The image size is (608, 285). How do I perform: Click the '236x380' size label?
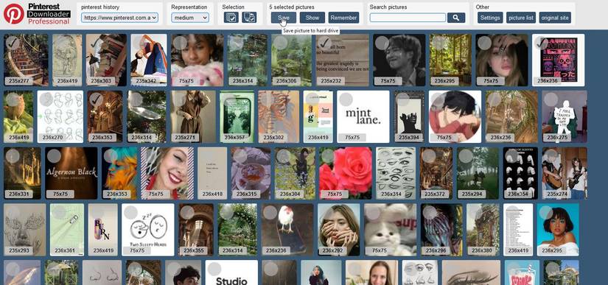(481, 250)
